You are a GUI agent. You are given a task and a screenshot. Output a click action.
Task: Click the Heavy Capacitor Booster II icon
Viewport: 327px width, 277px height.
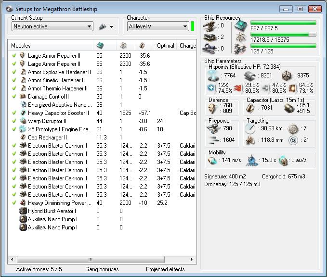point(23,113)
